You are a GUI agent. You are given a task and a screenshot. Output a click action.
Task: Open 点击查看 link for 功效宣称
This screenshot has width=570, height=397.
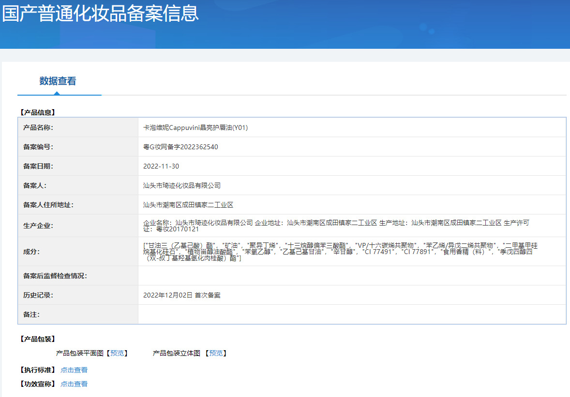point(74,384)
